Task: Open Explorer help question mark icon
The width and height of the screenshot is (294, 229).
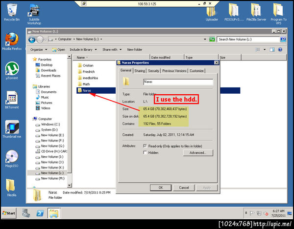Action: (x=280, y=49)
